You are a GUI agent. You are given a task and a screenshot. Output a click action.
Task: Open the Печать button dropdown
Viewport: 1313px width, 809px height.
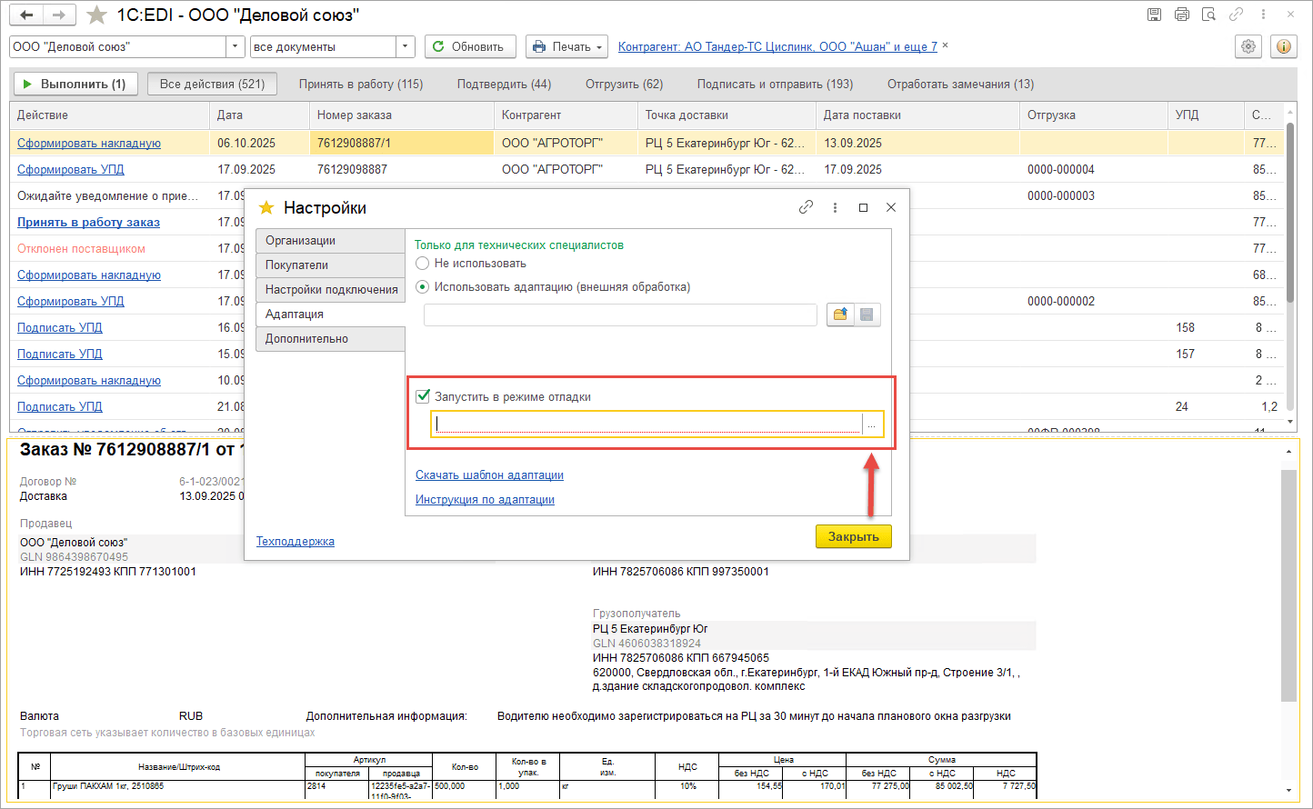(599, 46)
